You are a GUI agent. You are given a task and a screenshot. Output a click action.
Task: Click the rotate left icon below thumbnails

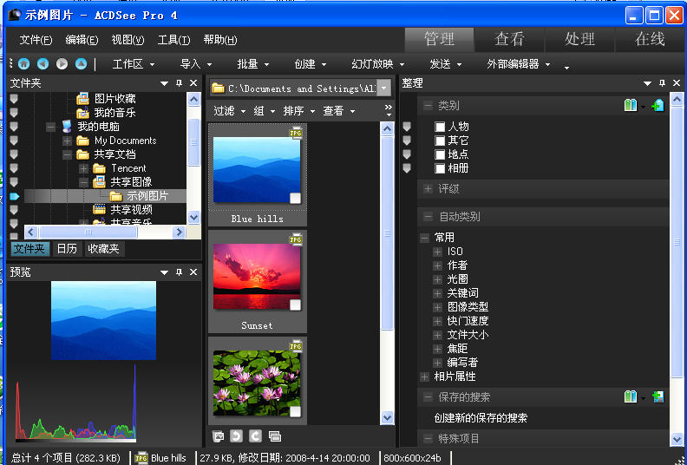[236, 436]
